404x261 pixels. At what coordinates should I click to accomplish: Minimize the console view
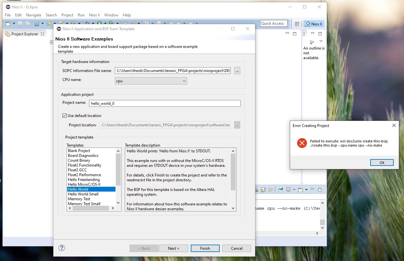point(312,189)
